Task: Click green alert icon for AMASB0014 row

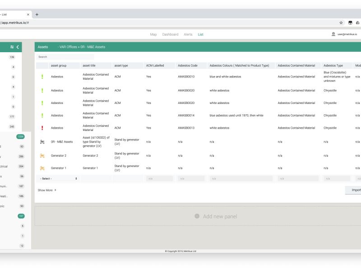Action: 42,116
